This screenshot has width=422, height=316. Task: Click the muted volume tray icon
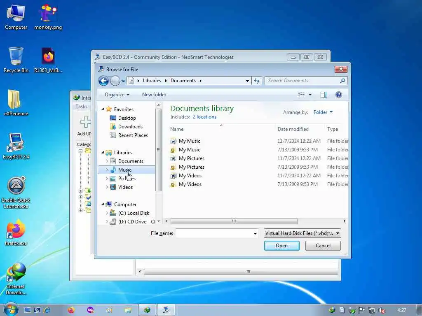(381, 310)
